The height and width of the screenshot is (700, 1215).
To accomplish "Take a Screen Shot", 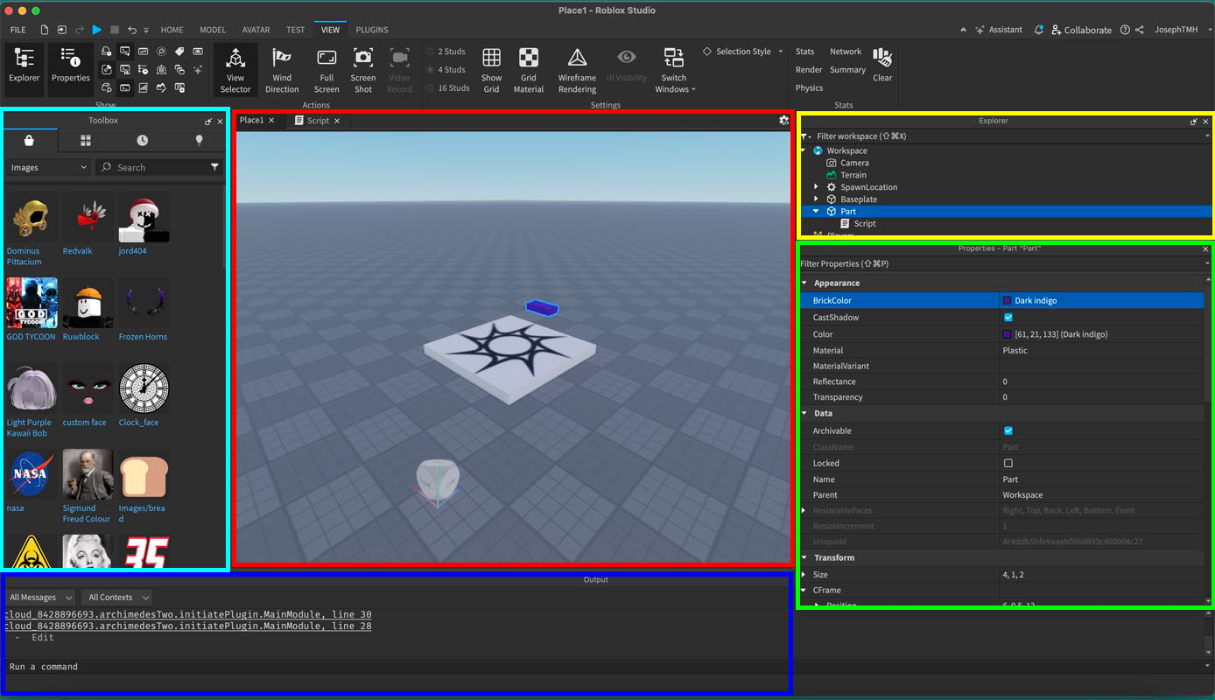I will tap(363, 70).
